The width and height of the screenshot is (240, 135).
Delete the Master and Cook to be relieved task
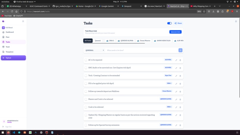(x=180, y=99)
